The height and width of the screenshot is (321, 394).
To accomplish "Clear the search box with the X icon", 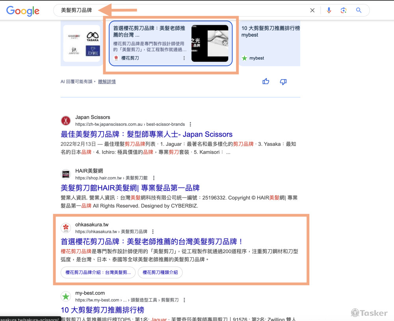I will 312,10.
